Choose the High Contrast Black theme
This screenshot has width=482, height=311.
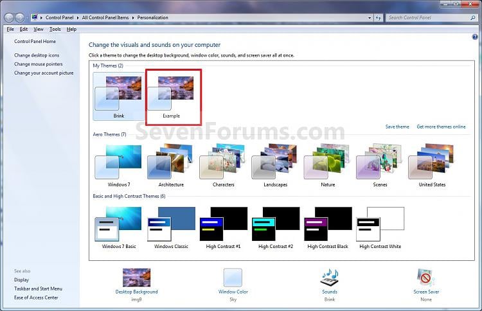328,227
